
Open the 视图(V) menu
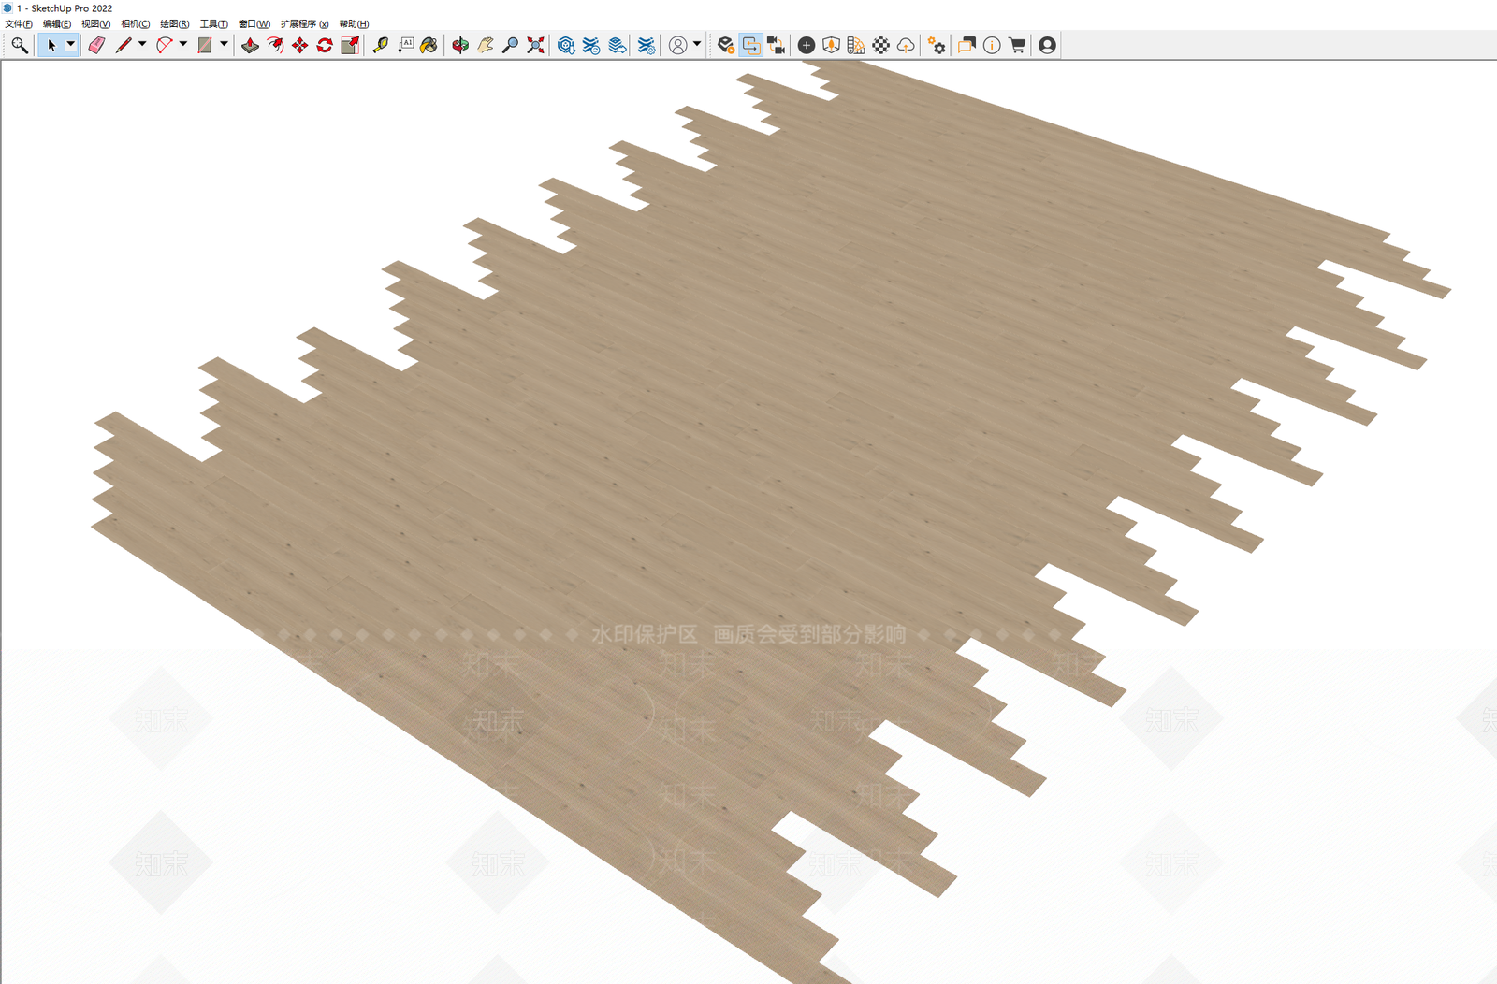(95, 24)
